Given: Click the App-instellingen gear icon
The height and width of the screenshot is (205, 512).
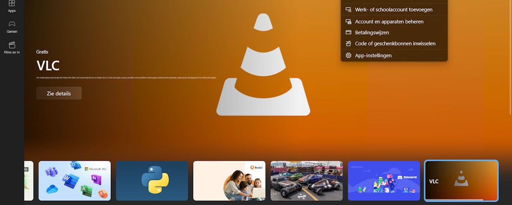Looking at the screenshot, I should point(349,55).
